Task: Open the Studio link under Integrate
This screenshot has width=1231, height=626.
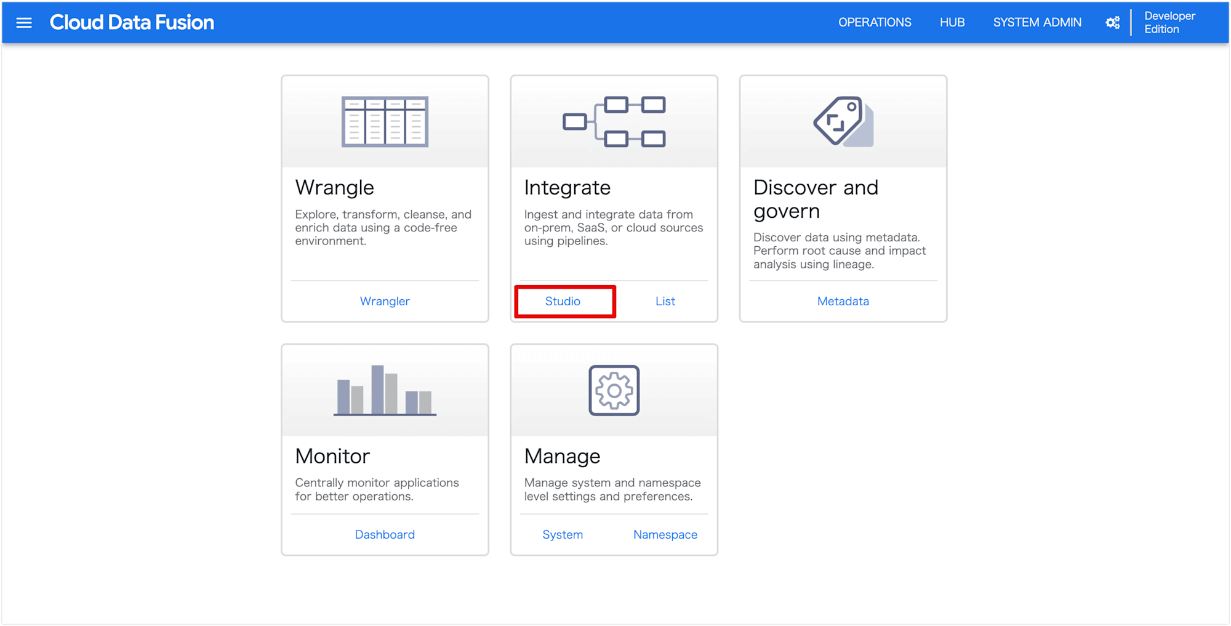Action: coord(563,301)
